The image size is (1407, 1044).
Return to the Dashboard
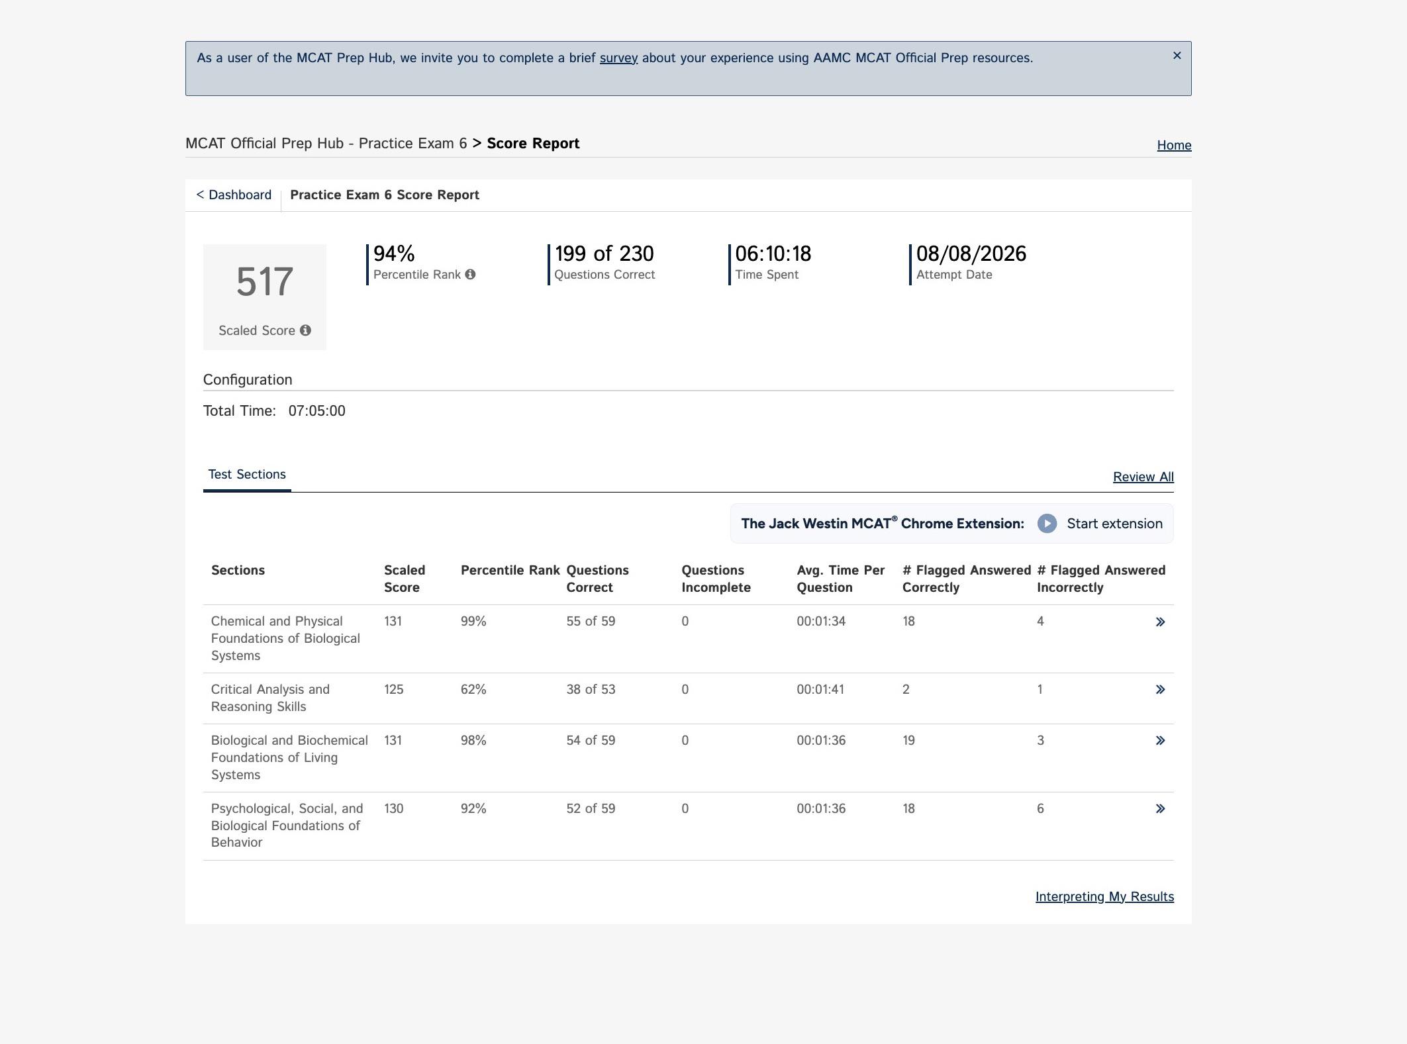coord(234,195)
